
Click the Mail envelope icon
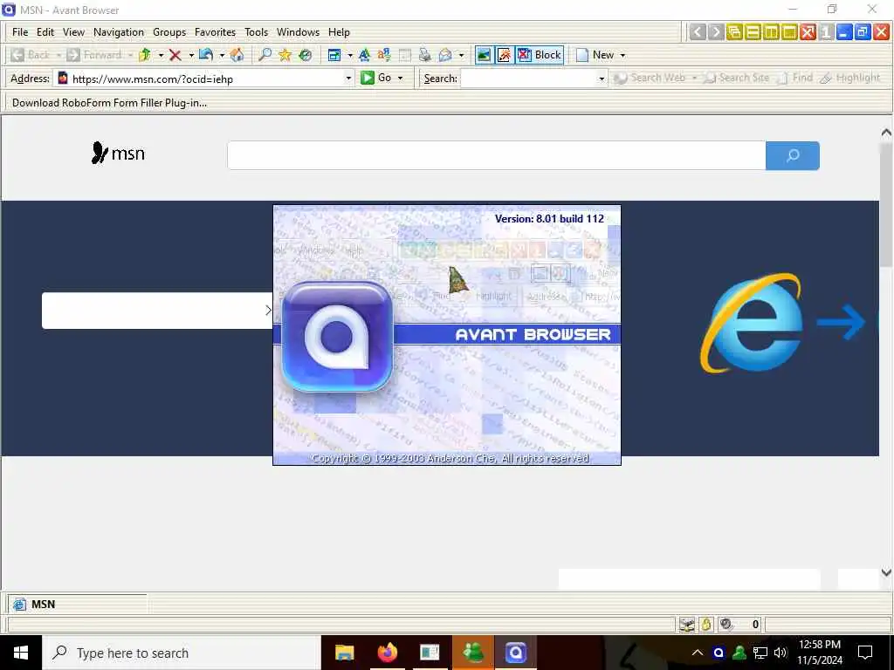point(445,55)
